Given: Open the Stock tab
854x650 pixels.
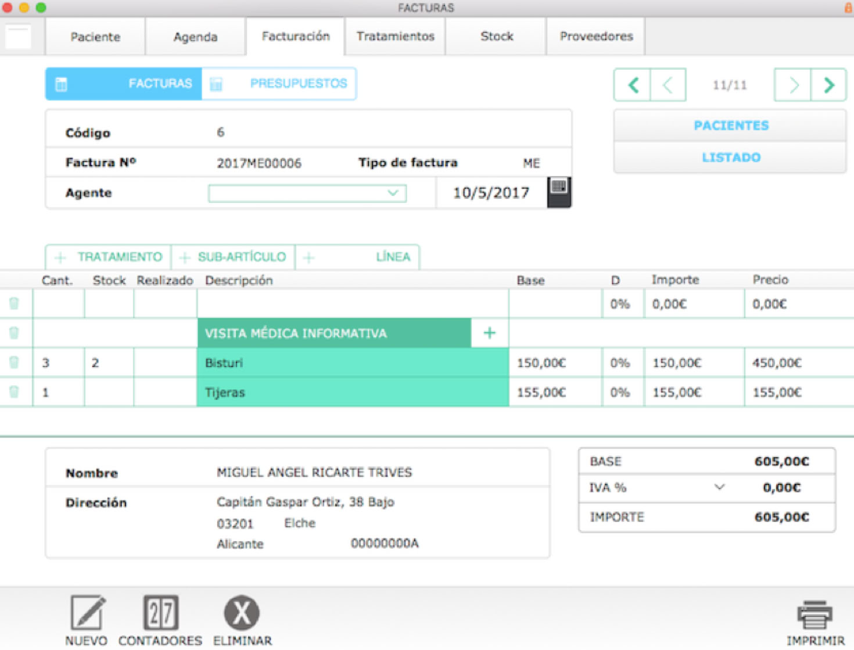Looking at the screenshot, I should 496,37.
